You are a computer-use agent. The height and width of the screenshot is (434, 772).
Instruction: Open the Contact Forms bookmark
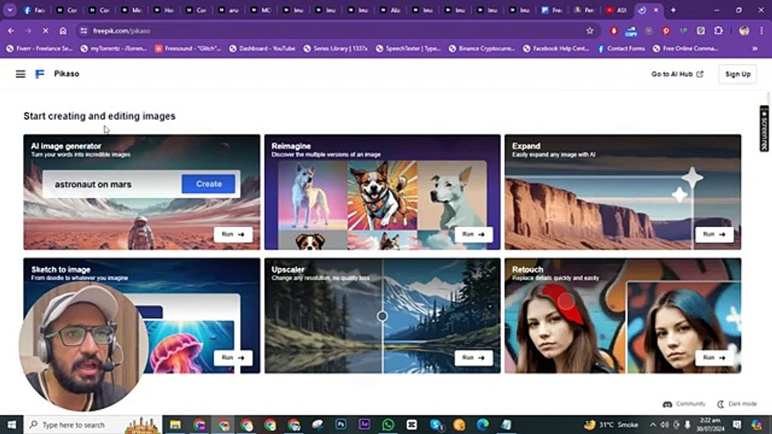[x=621, y=49]
